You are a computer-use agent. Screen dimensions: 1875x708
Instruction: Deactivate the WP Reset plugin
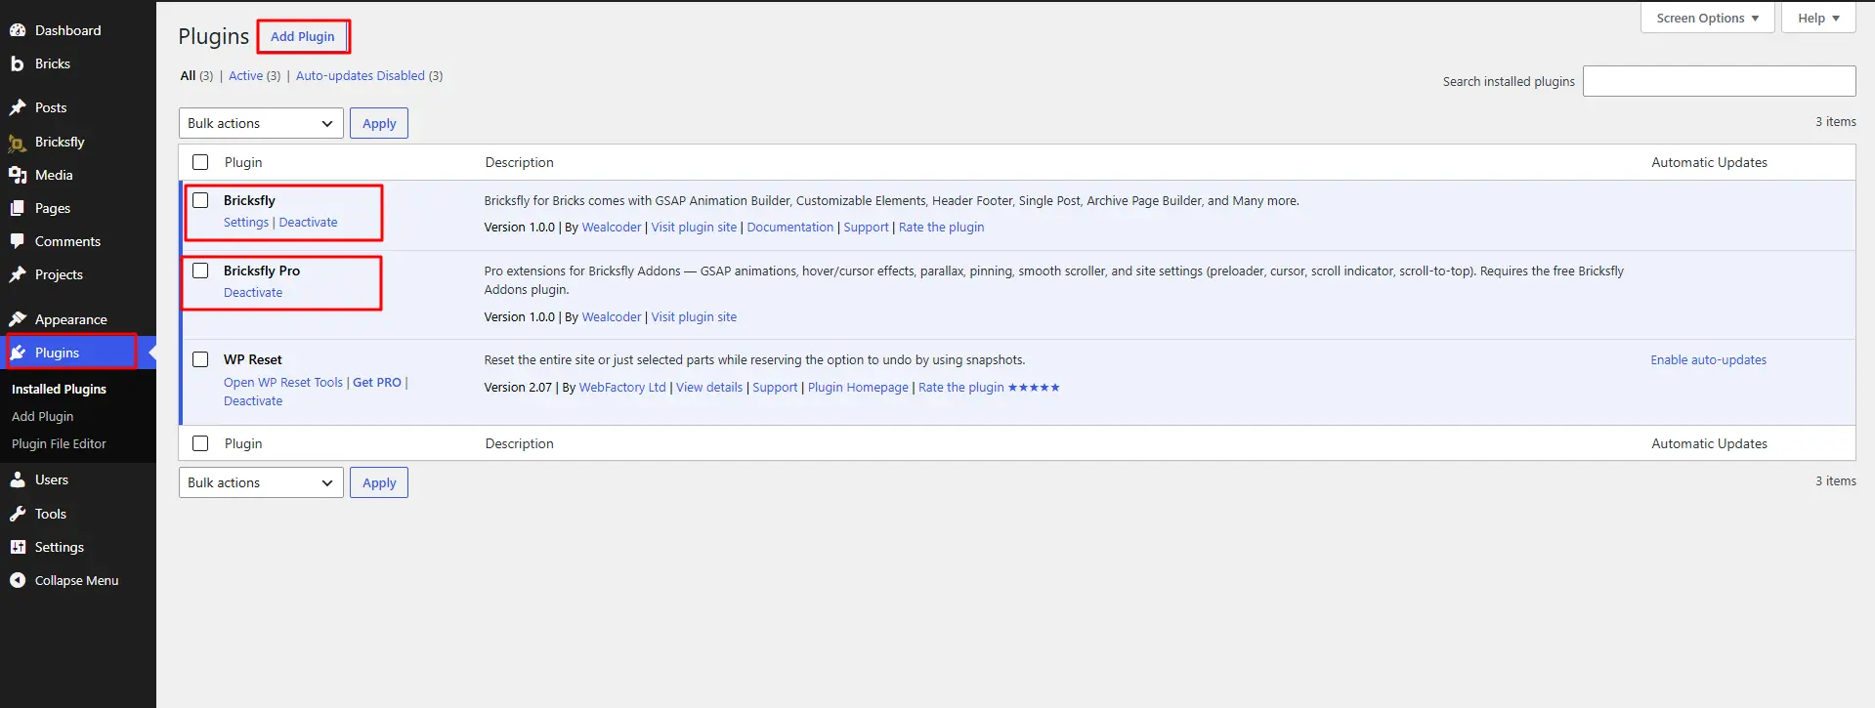(253, 401)
